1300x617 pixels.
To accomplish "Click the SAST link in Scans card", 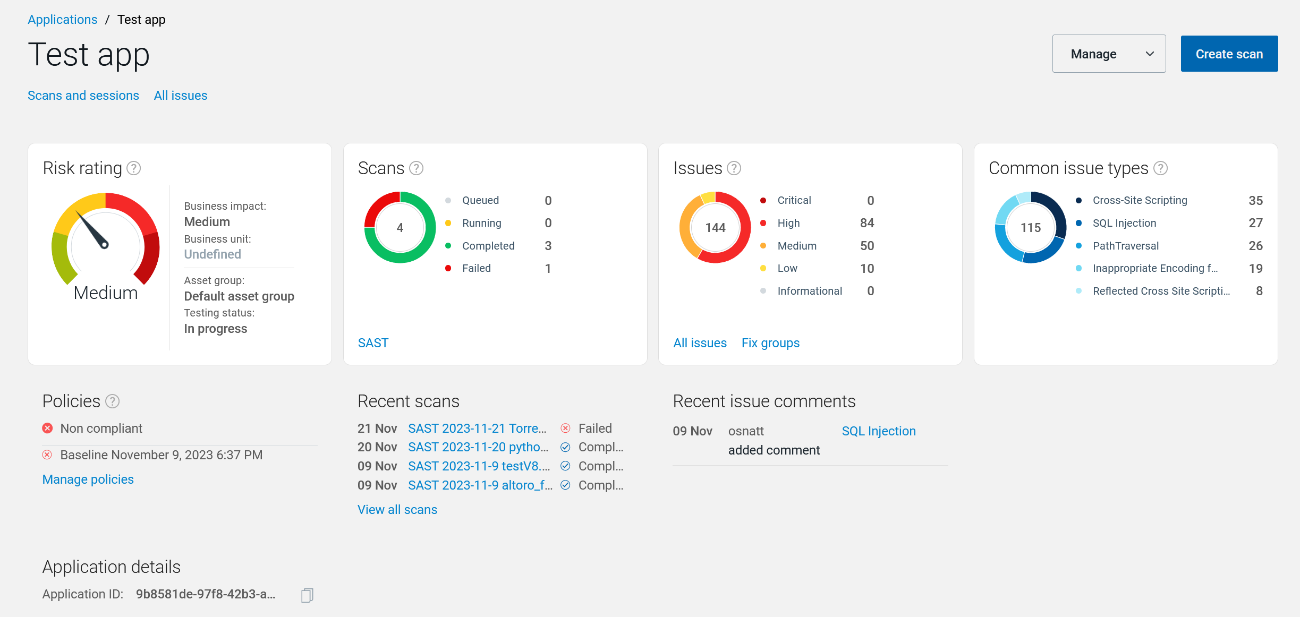I will coord(373,343).
